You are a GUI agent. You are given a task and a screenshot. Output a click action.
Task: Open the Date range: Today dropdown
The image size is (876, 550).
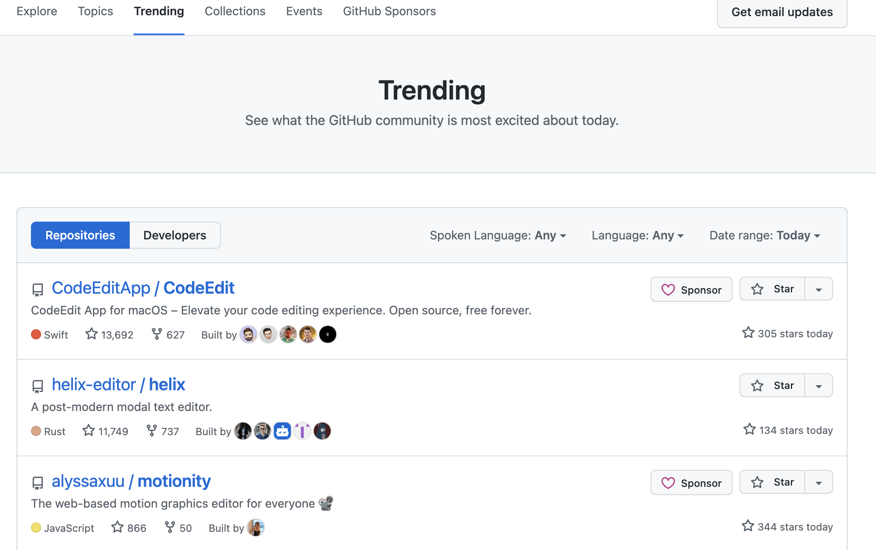765,235
